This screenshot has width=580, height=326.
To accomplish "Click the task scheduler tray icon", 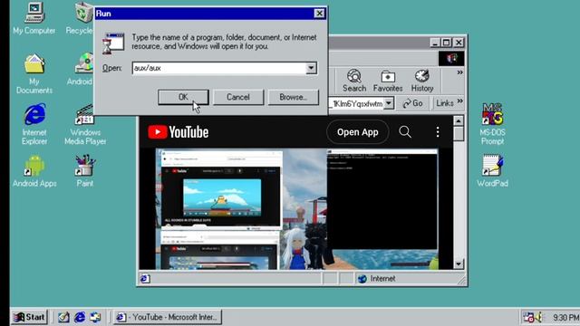I will point(528,317).
